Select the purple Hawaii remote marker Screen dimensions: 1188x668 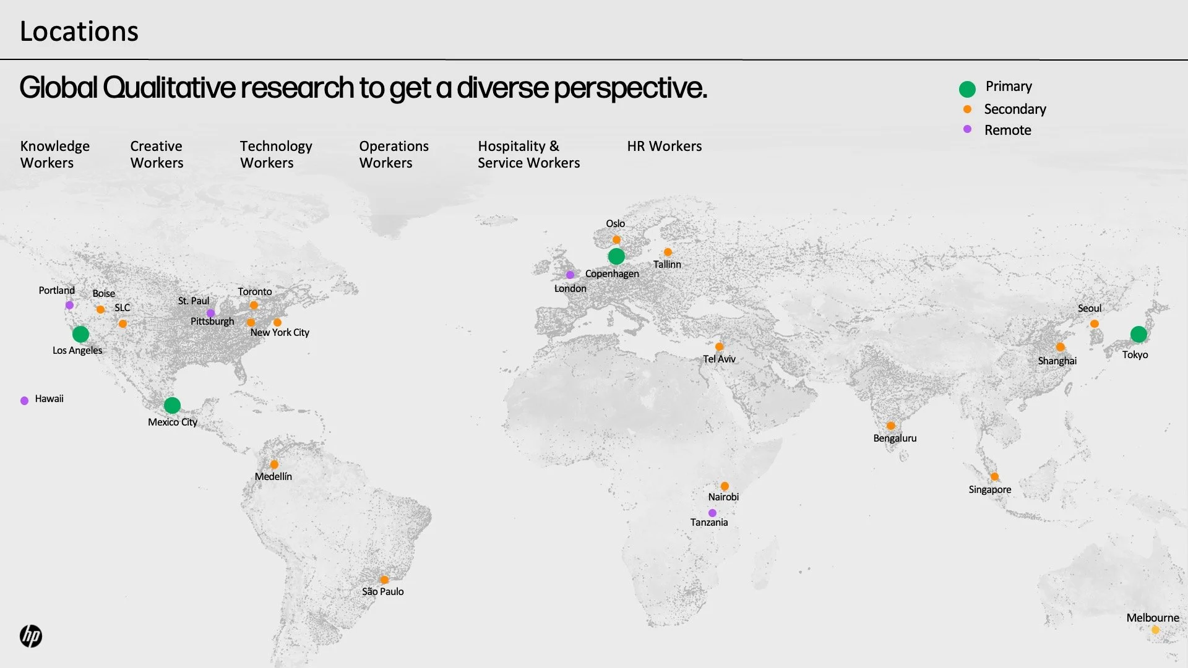click(24, 401)
